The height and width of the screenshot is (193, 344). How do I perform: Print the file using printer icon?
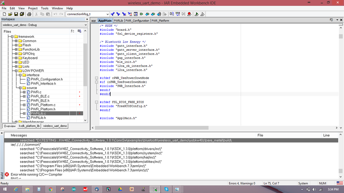pos(29,14)
